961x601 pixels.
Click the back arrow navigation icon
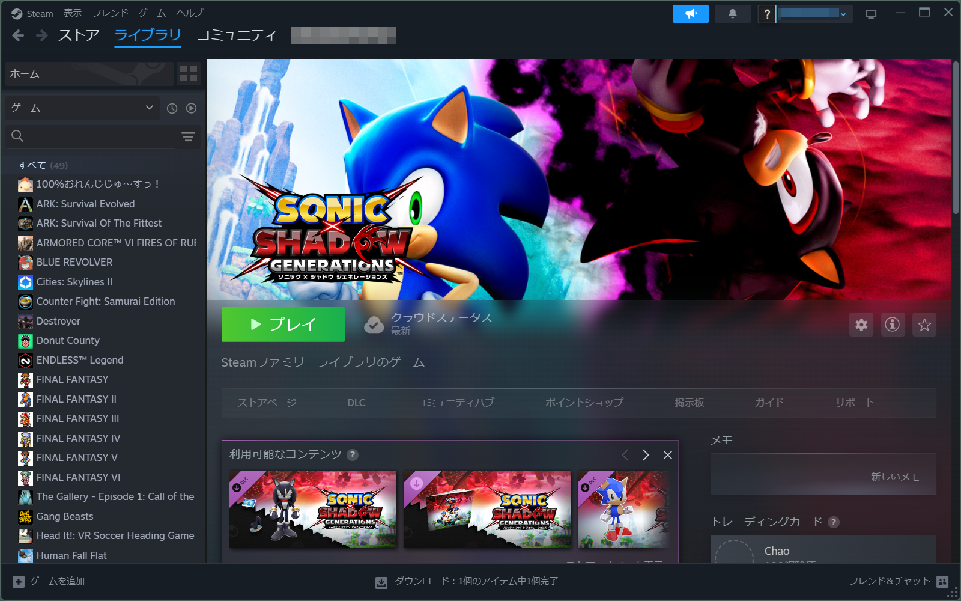[18, 35]
